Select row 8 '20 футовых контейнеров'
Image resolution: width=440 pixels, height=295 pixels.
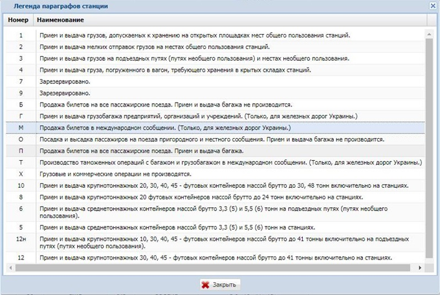click(215, 197)
